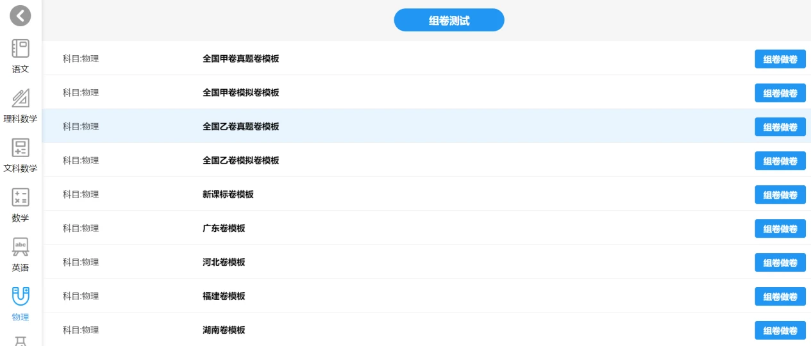This screenshot has width=811, height=346.
Task: Start 组卷做卷 for 全国乙卷真题卷模板
Action: (x=780, y=127)
